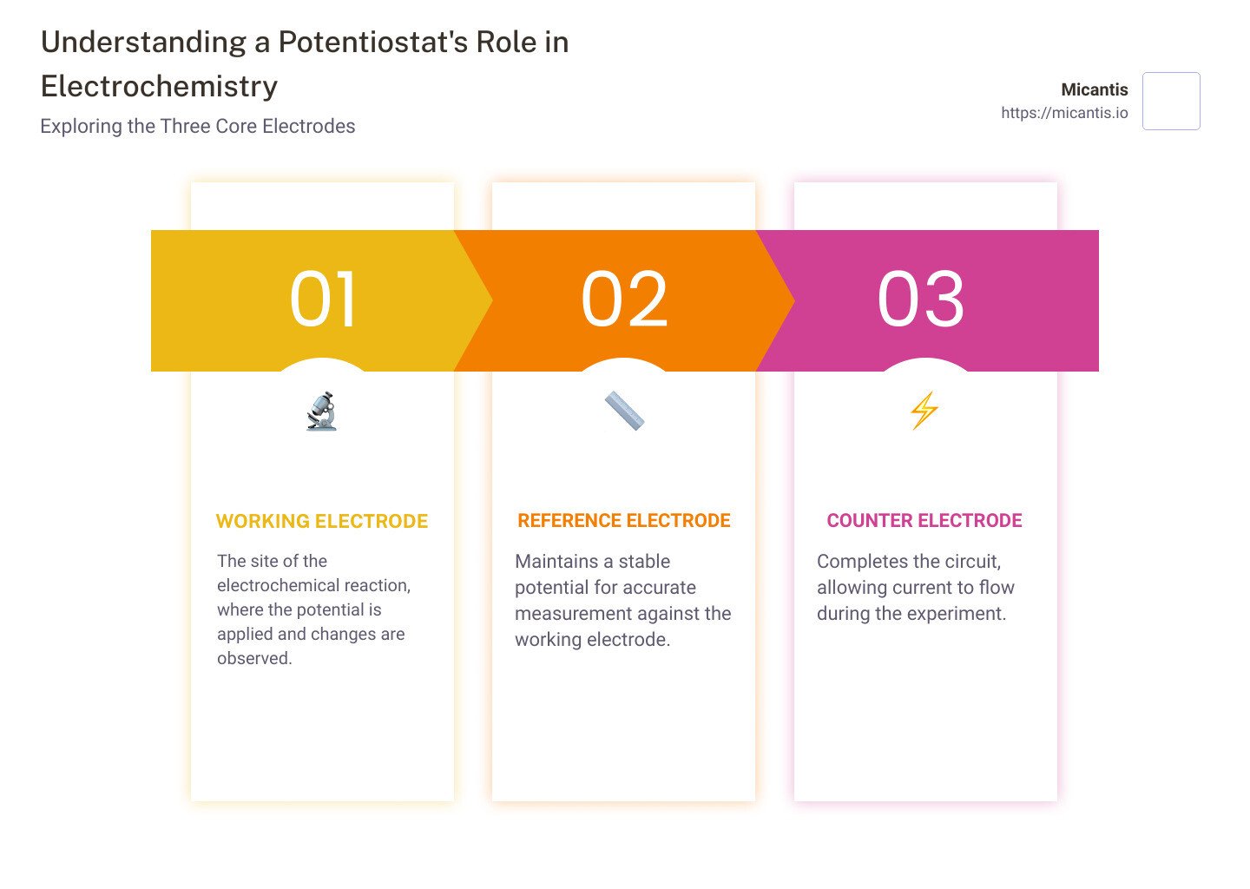Click the Counter Electrode heading
1250x889 pixels.
(924, 521)
